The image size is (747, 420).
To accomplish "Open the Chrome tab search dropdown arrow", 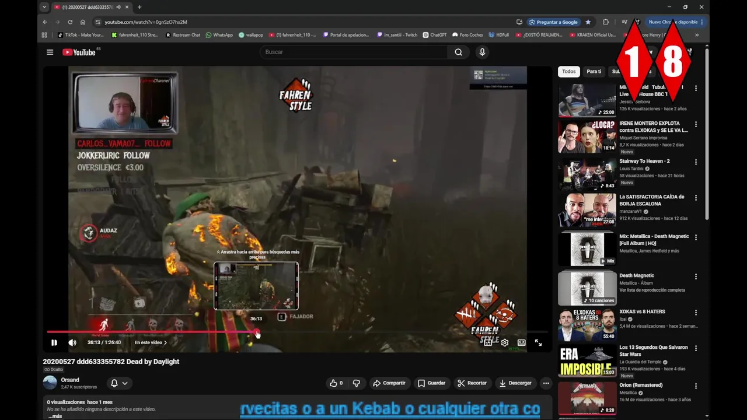I will 44,7.
